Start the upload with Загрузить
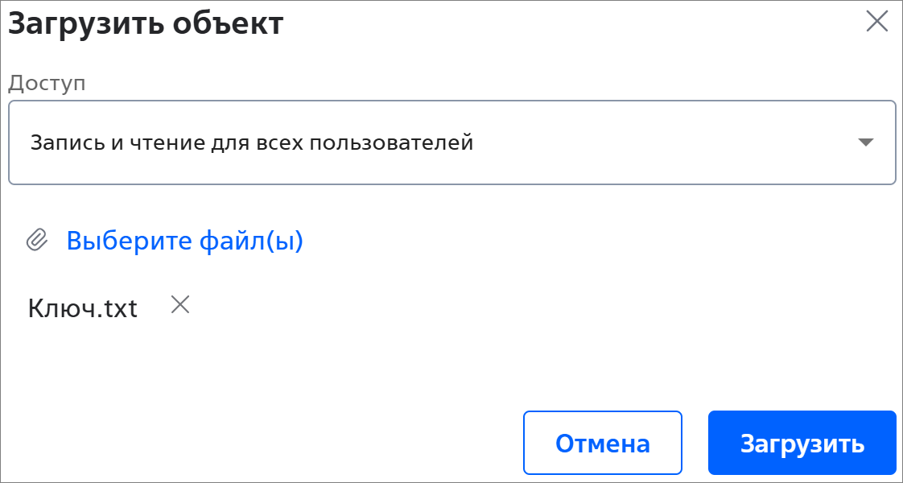The height and width of the screenshot is (483, 903). coord(802,443)
